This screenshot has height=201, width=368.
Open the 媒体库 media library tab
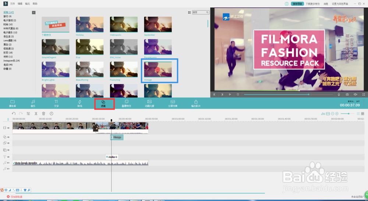pos(13,103)
